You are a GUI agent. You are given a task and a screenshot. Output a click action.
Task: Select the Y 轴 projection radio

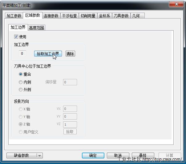click(21, 117)
